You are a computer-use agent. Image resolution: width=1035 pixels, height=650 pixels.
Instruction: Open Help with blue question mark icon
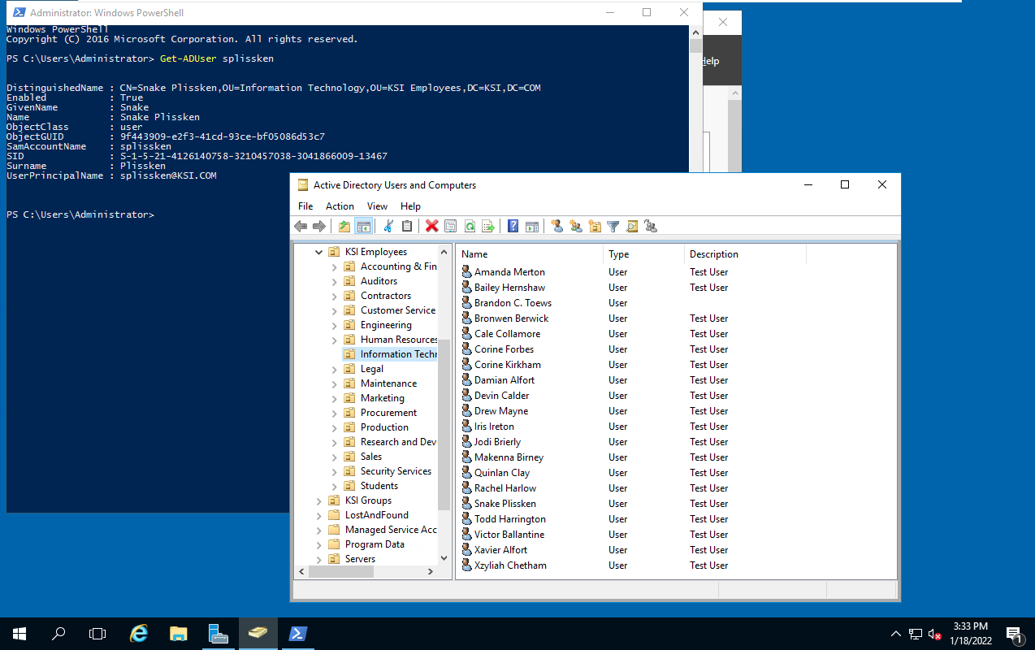[x=513, y=227]
